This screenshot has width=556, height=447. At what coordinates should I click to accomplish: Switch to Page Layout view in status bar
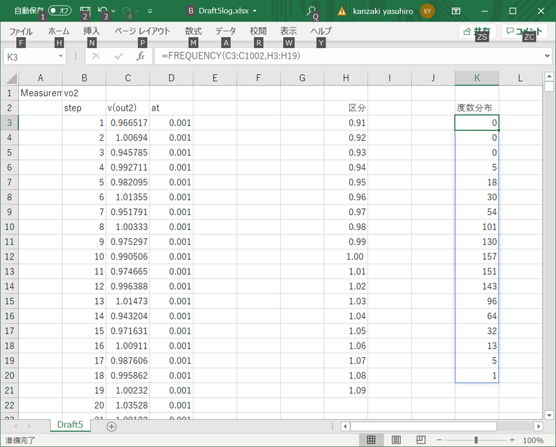pos(396,440)
